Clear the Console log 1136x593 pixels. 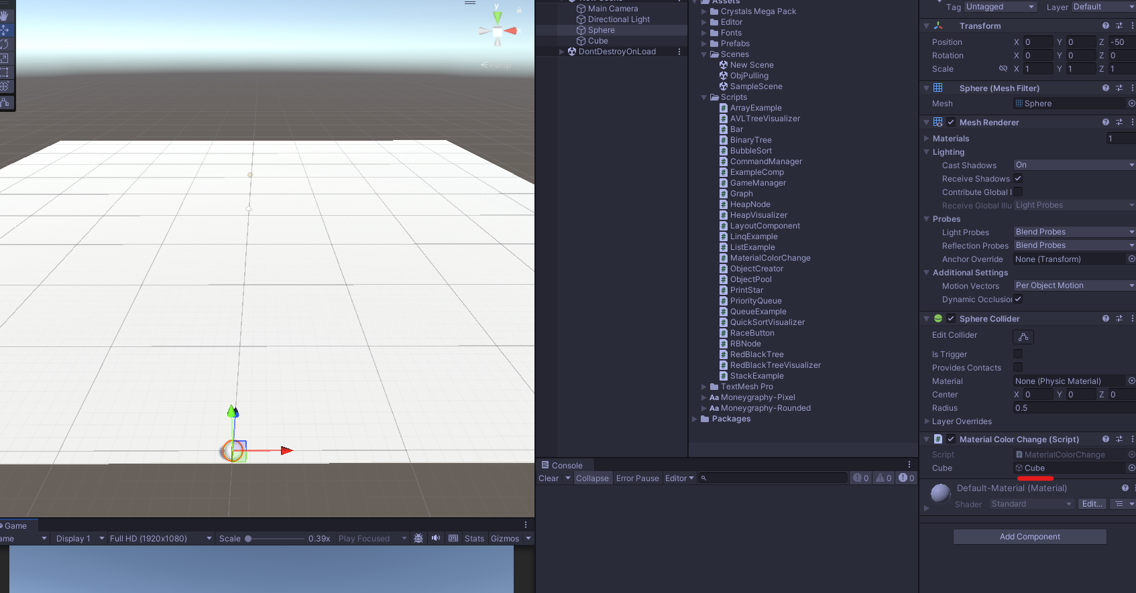(549, 478)
